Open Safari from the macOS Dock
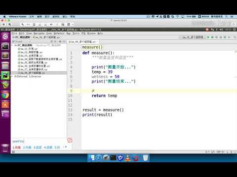 pos(99,158)
